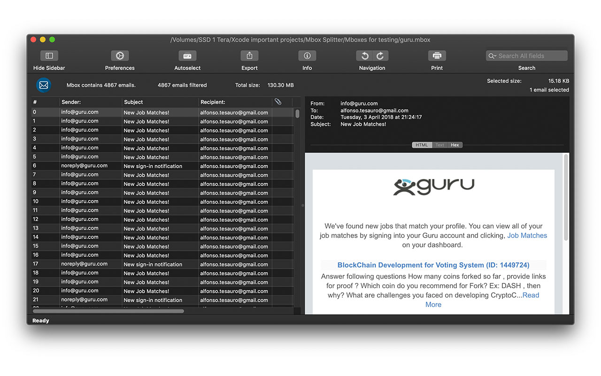Select row 21 from noreply@guru.com
The width and height of the screenshot is (601, 376).
(162, 300)
